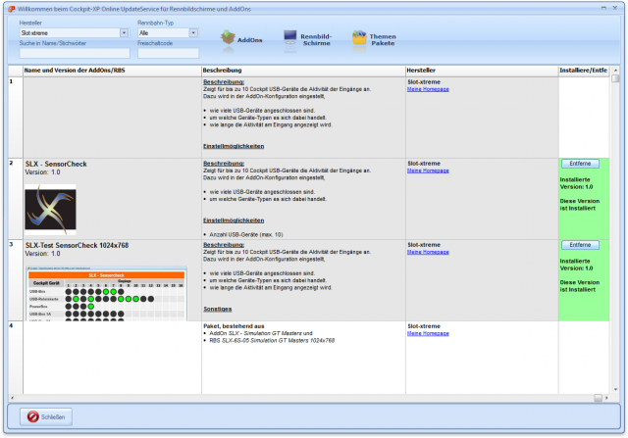Screen dimensions: 628x438
Task: Open Meine Homepage link in row 1
Action: tap(429, 90)
